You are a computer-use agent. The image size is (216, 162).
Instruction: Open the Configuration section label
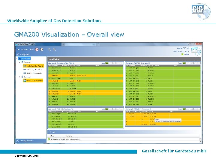(x=26, y=141)
